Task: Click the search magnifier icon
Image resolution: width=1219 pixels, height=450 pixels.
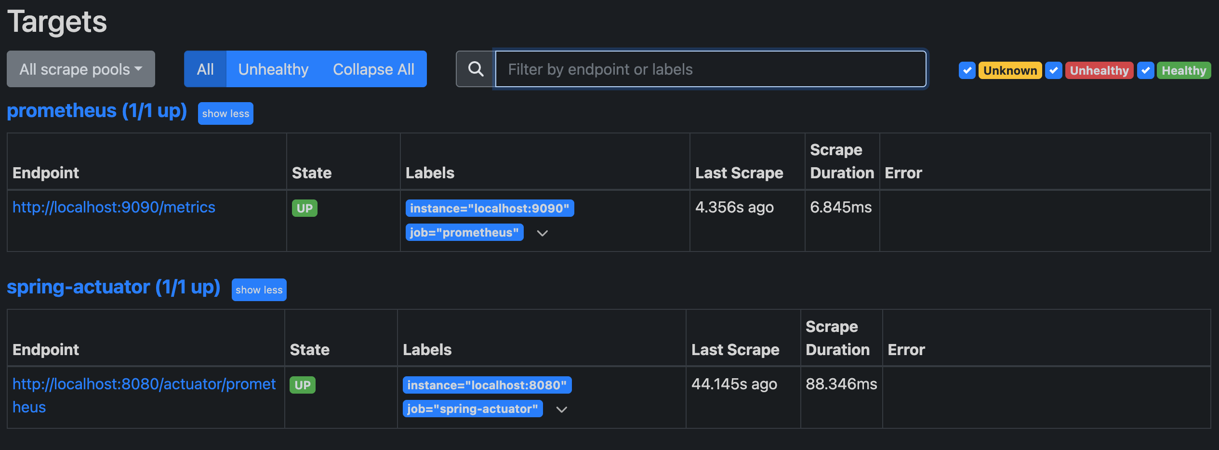Action: click(476, 69)
